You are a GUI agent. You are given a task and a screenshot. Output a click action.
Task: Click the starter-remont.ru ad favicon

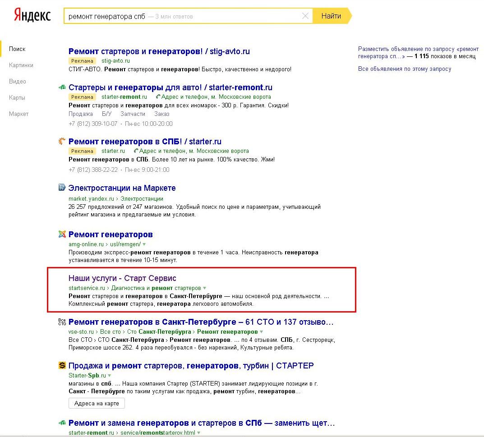coord(62,87)
